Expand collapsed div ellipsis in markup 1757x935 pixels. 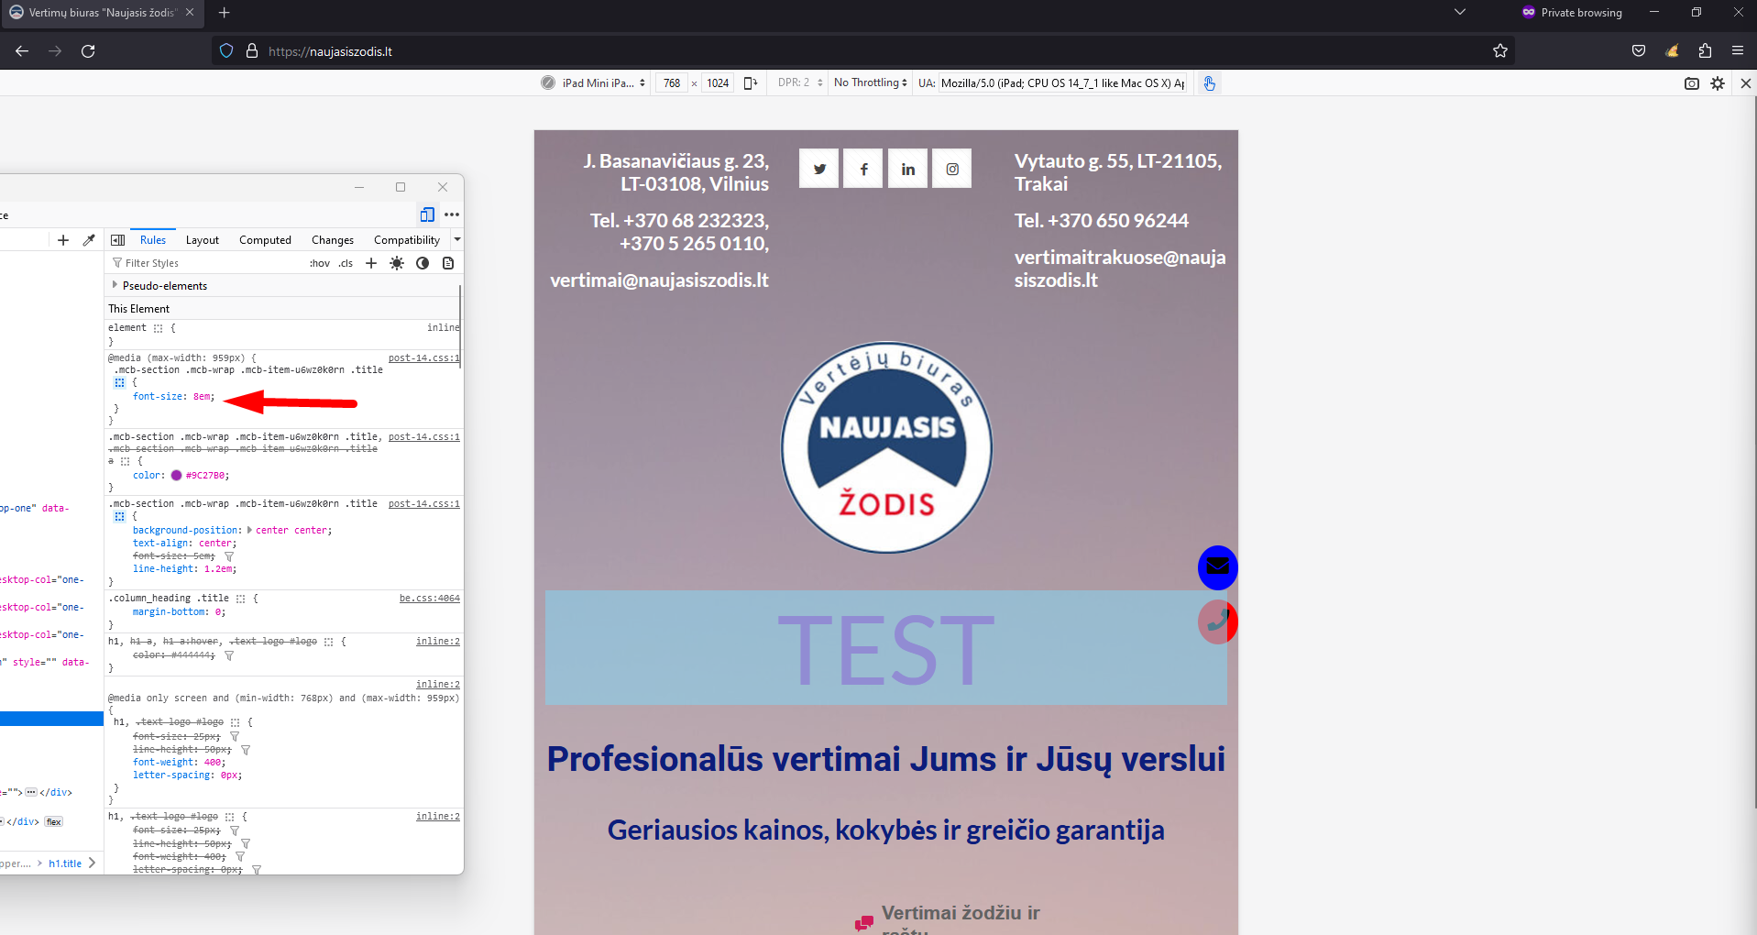31,792
